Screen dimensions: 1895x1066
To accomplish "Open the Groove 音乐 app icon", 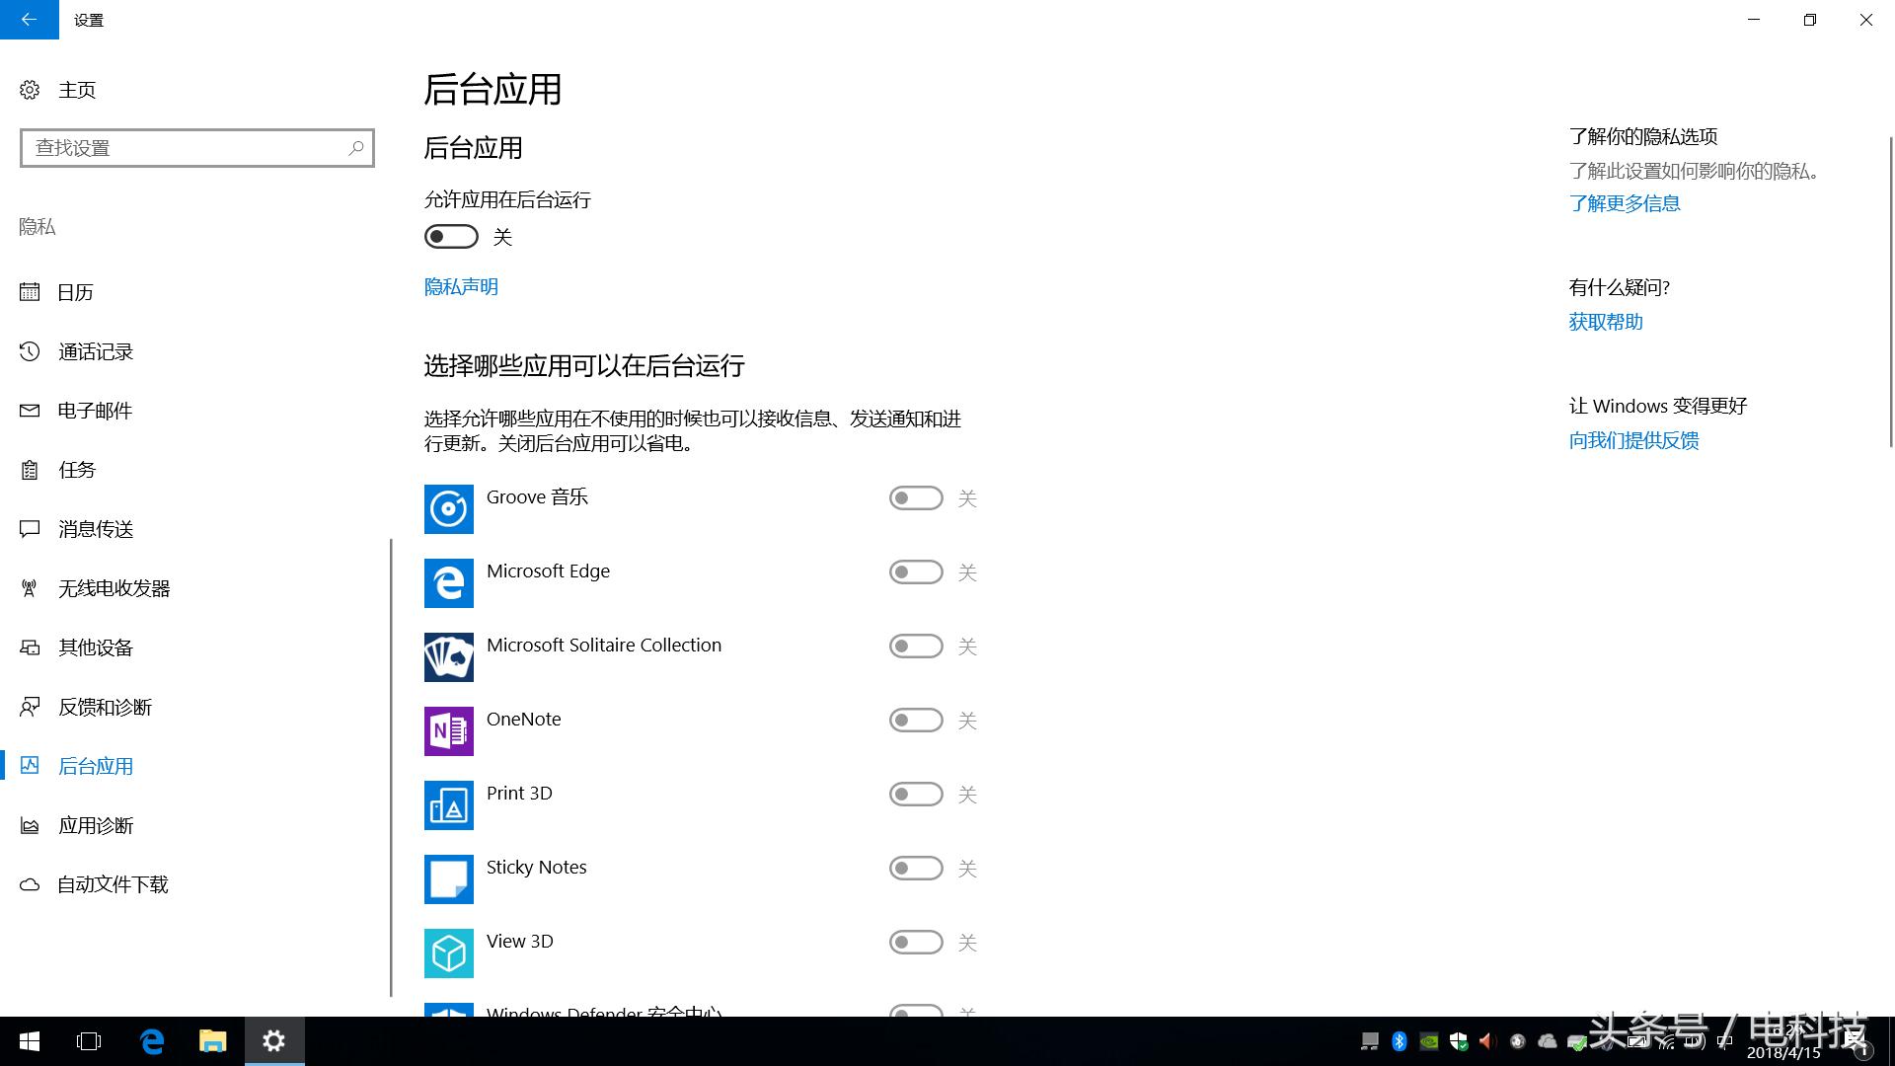I will (449, 509).
